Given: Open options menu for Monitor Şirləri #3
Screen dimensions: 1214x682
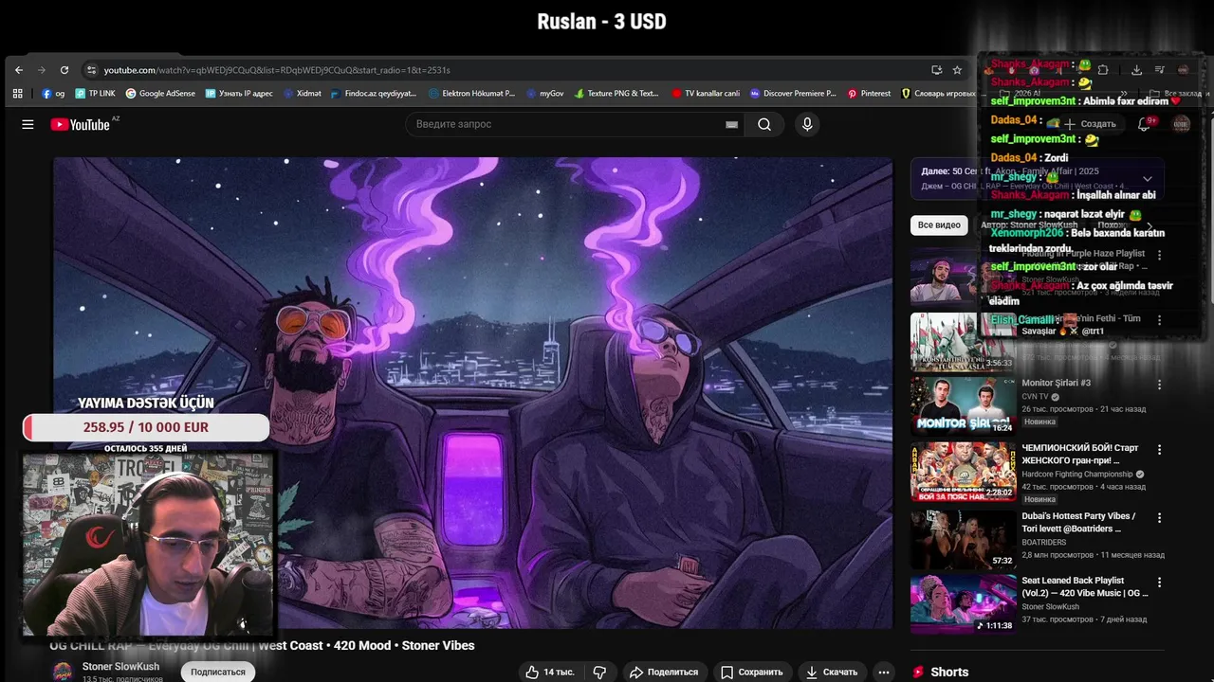Looking at the screenshot, I should [x=1159, y=385].
